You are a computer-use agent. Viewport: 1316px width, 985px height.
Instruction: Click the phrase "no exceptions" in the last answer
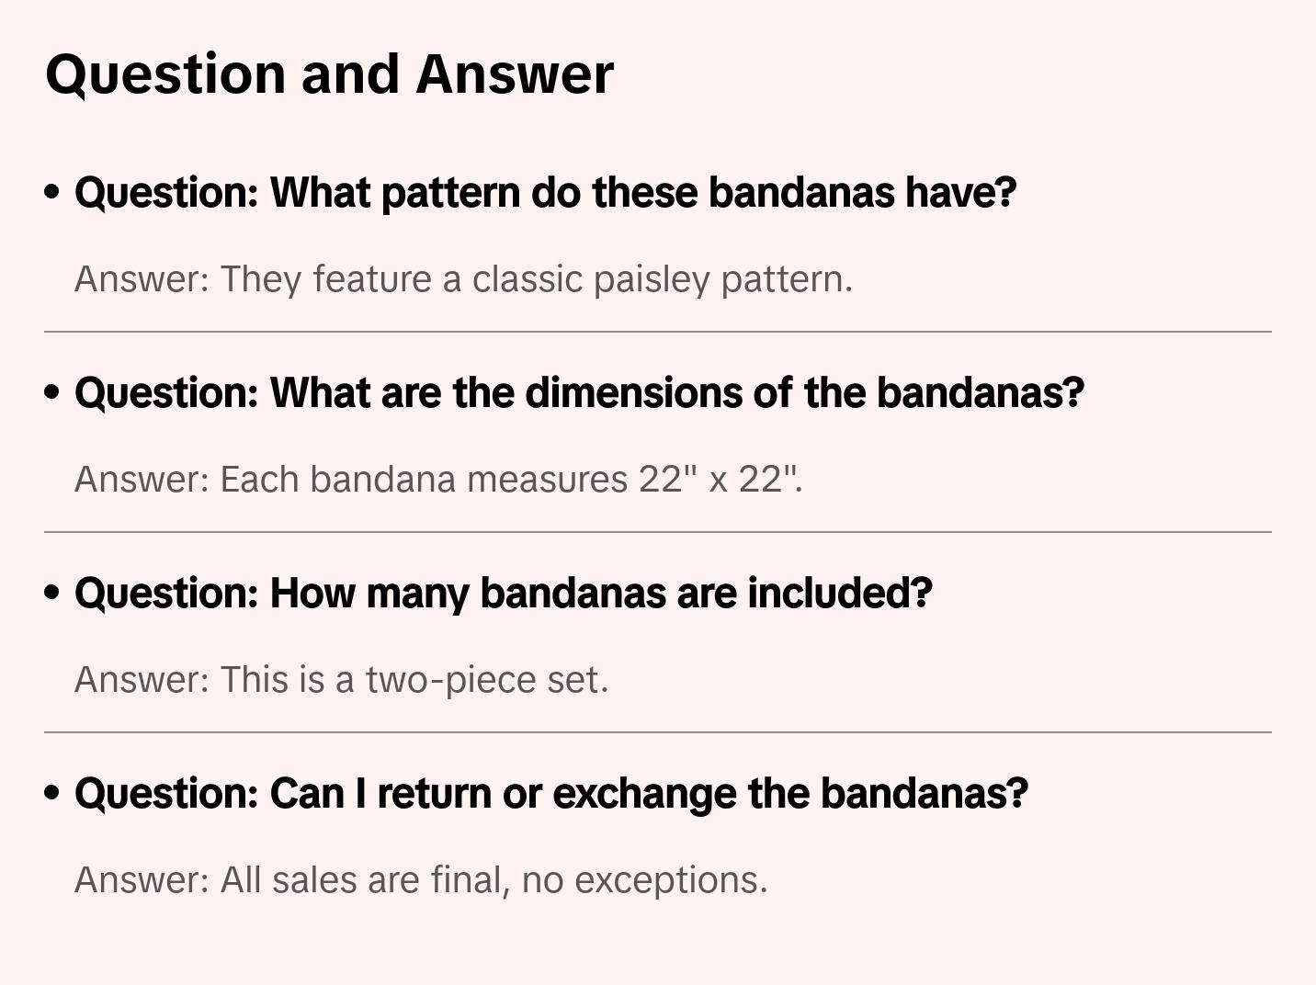[x=643, y=880]
